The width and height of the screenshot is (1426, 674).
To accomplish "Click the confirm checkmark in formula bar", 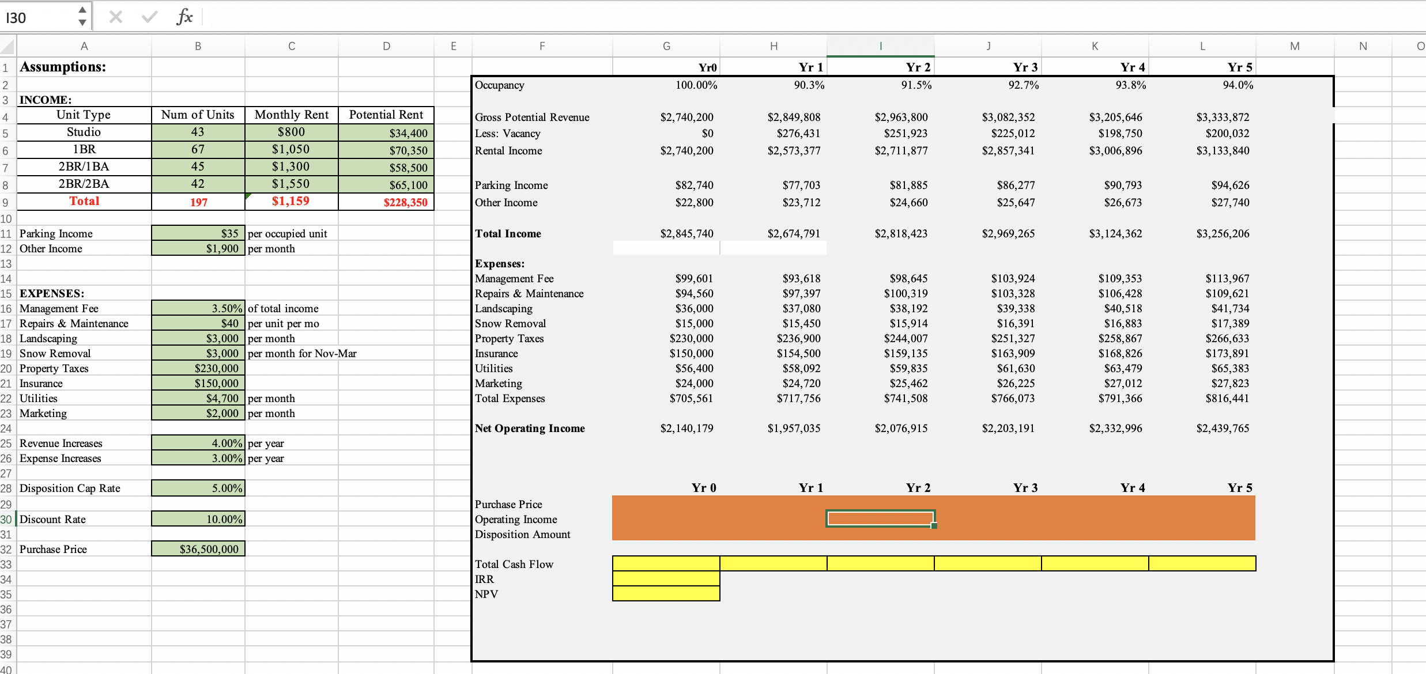I will (149, 17).
